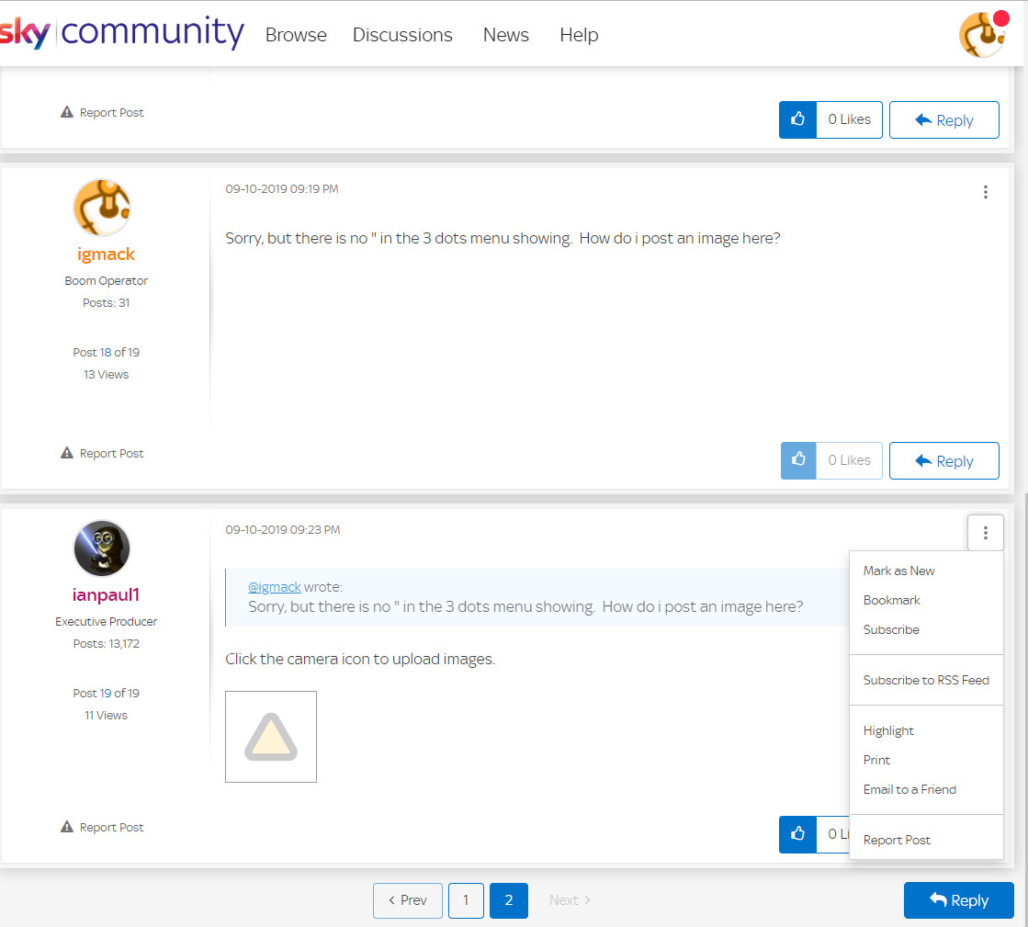Screen dimensions: 1028x927
Task: Reply to igmack's post
Action: (943, 460)
